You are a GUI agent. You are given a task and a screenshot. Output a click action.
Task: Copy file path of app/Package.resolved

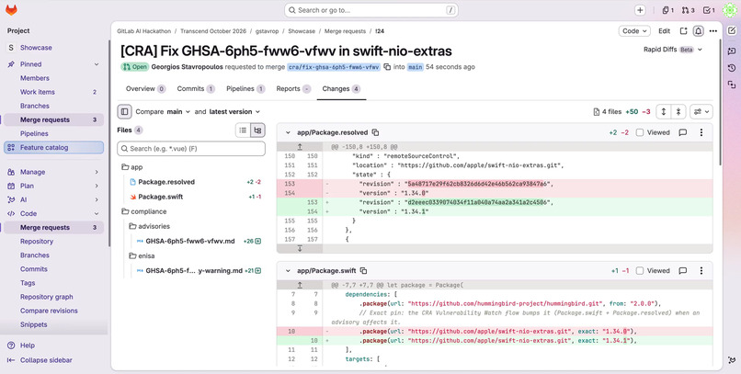pyautogui.click(x=375, y=132)
